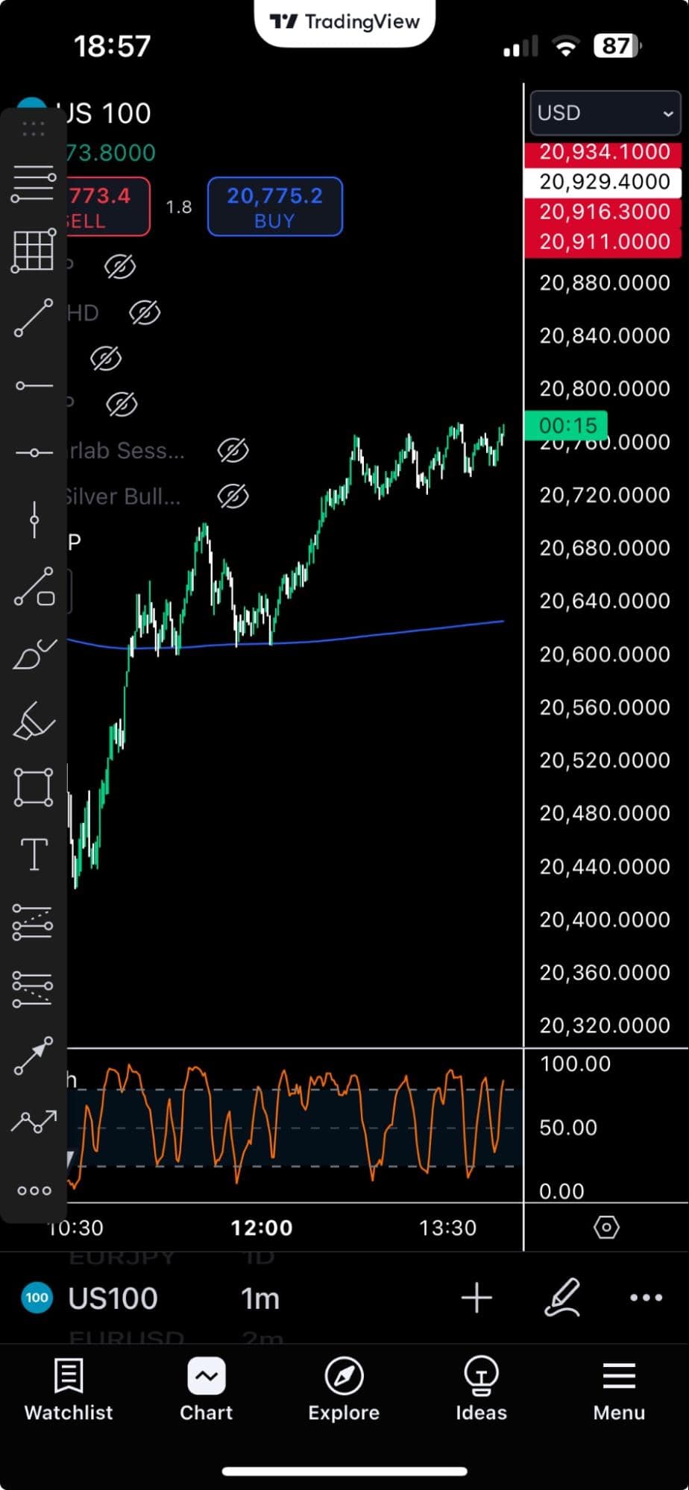
Task: Select the Gann box grid tool
Action: click(x=34, y=250)
